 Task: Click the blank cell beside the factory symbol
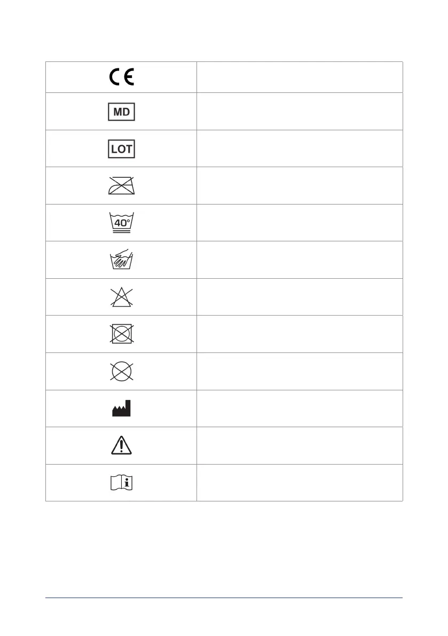coord(300,409)
